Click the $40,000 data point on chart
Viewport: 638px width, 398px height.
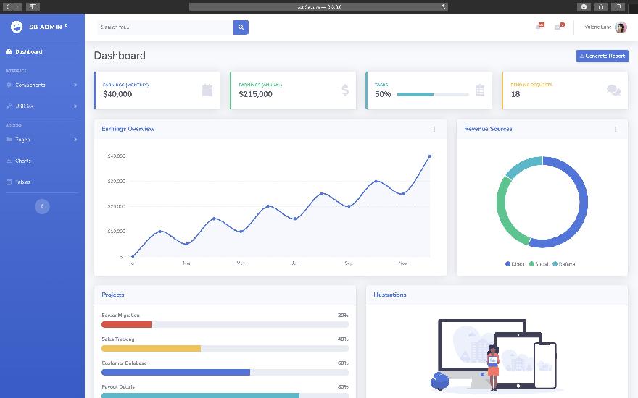[430, 156]
